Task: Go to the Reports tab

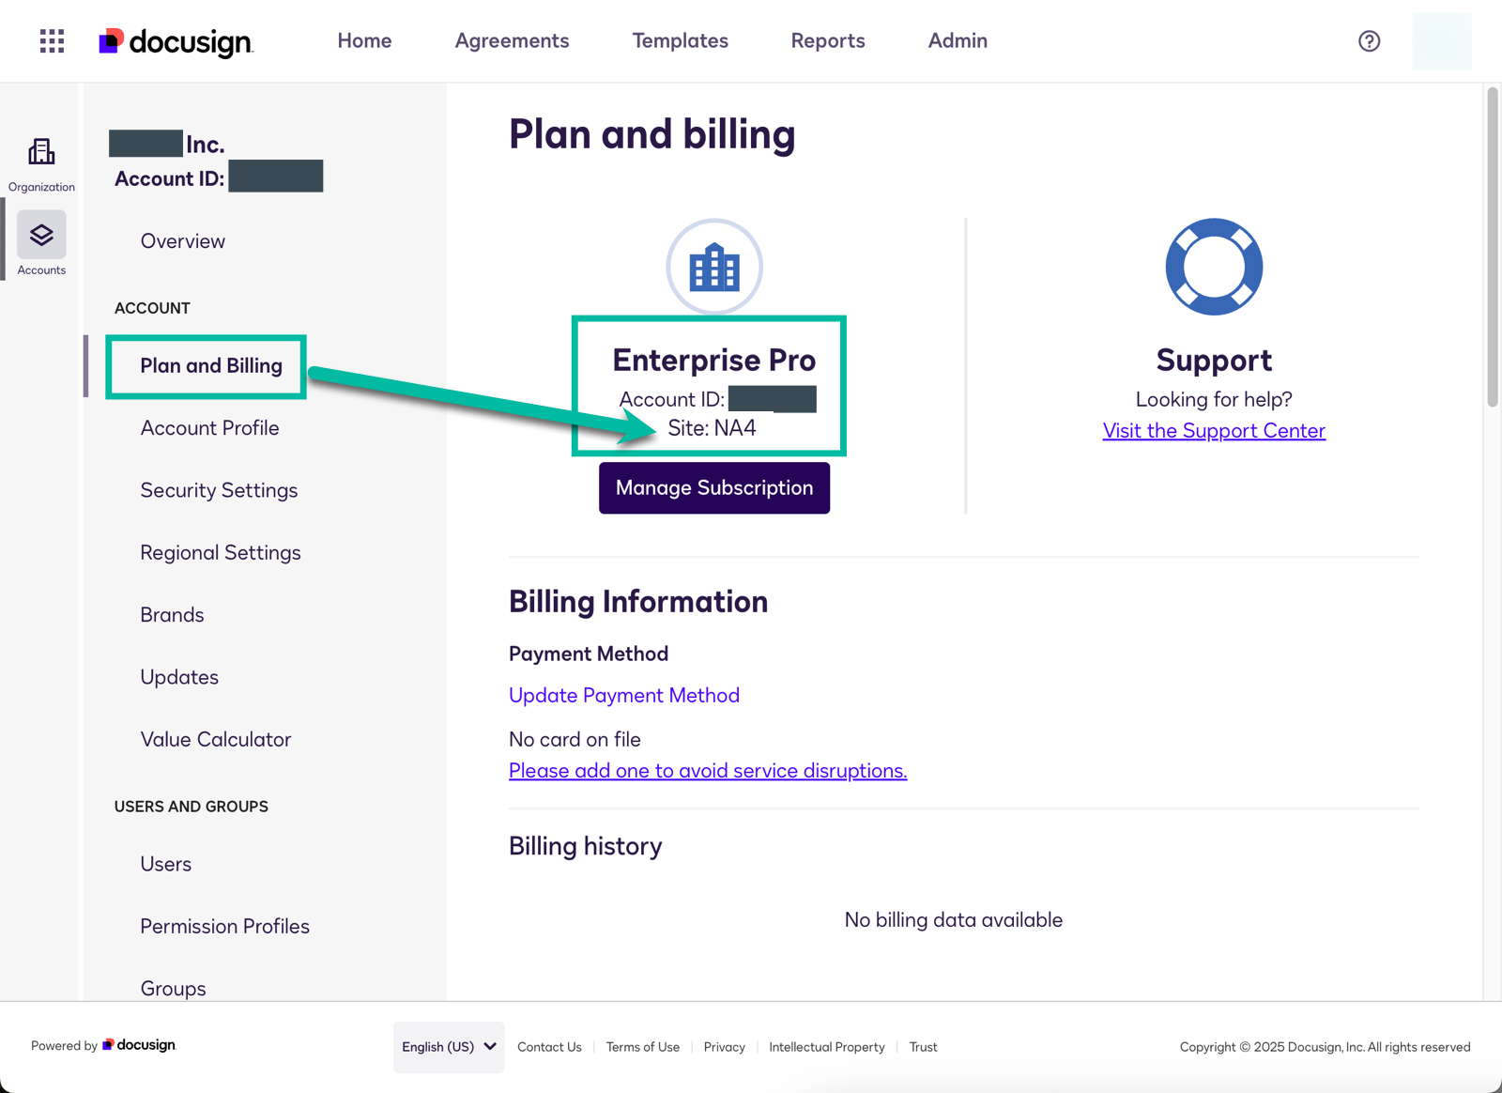Action: [x=827, y=41]
